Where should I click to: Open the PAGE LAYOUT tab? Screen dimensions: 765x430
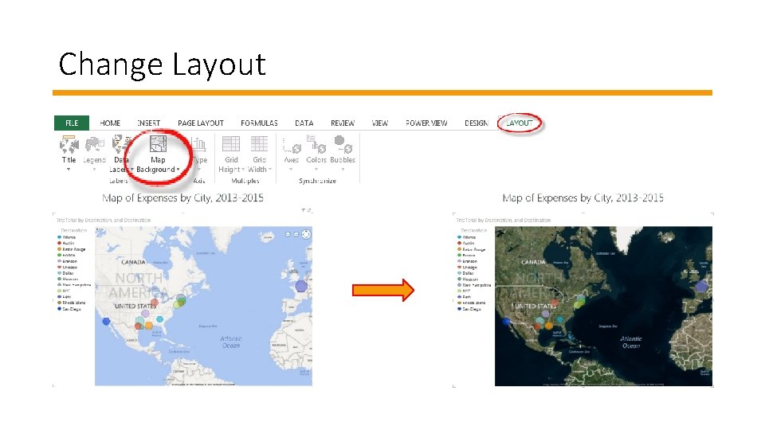pos(201,123)
